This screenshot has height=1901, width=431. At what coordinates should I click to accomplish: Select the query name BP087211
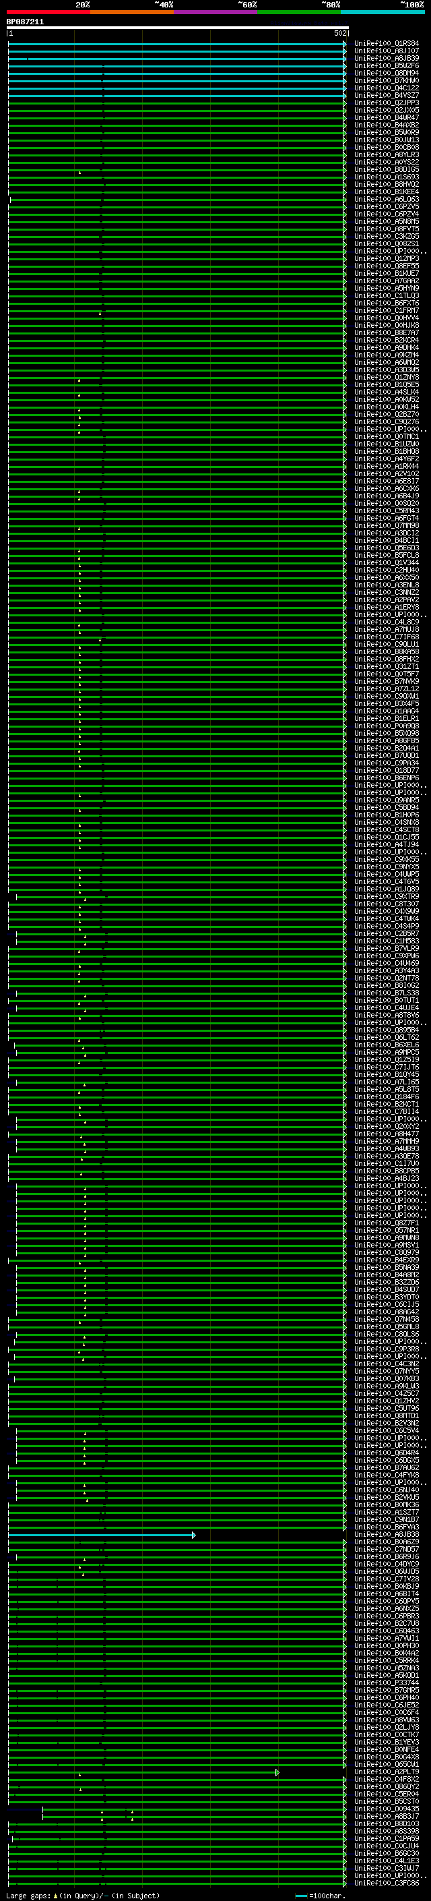[x=25, y=22]
